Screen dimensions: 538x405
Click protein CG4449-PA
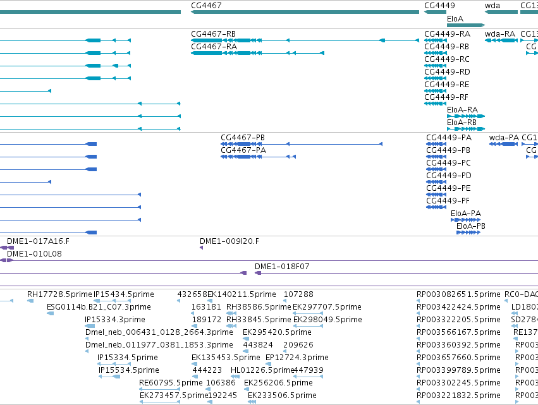[x=436, y=144]
